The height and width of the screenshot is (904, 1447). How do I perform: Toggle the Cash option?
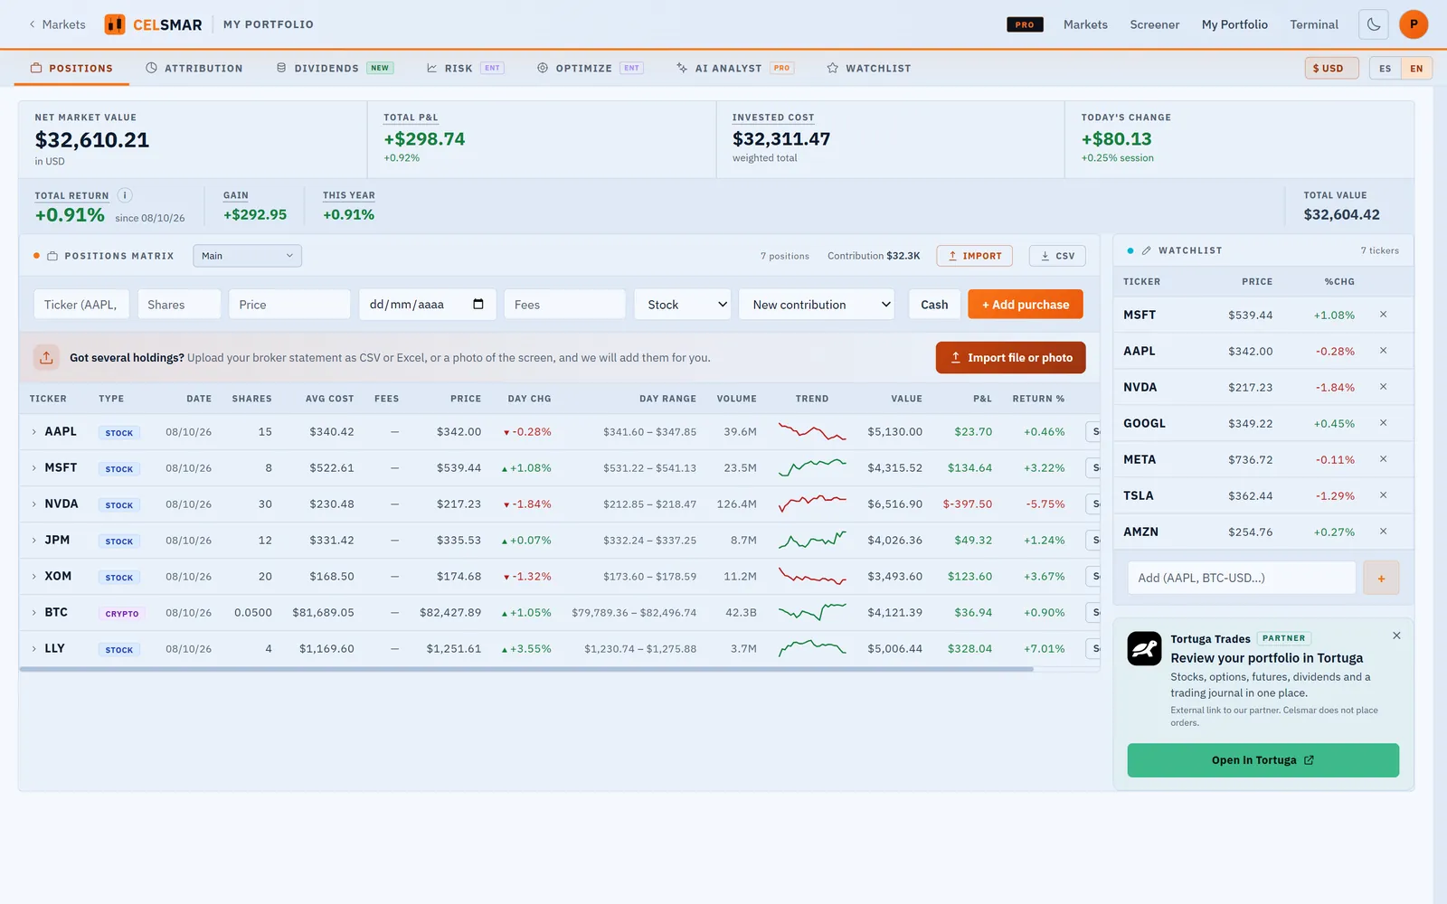pyautogui.click(x=934, y=305)
